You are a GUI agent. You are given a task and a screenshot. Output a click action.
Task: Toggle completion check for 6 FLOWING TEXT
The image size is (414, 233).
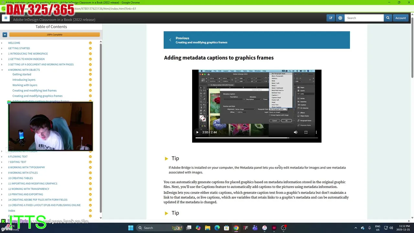90,157
